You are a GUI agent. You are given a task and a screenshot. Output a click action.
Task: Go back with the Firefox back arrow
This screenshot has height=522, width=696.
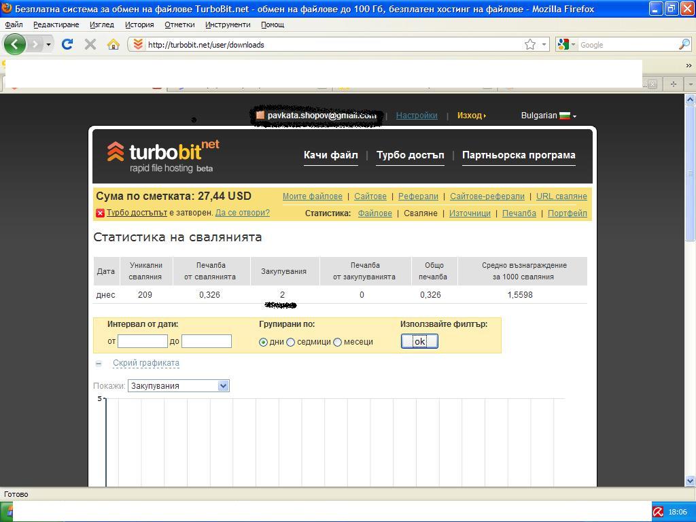click(x=15, y=44)
